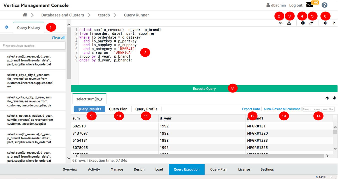This screenshot has height=179, width=338.
Task: Open the testdb breadcrumb
Action: click(104, 15)
